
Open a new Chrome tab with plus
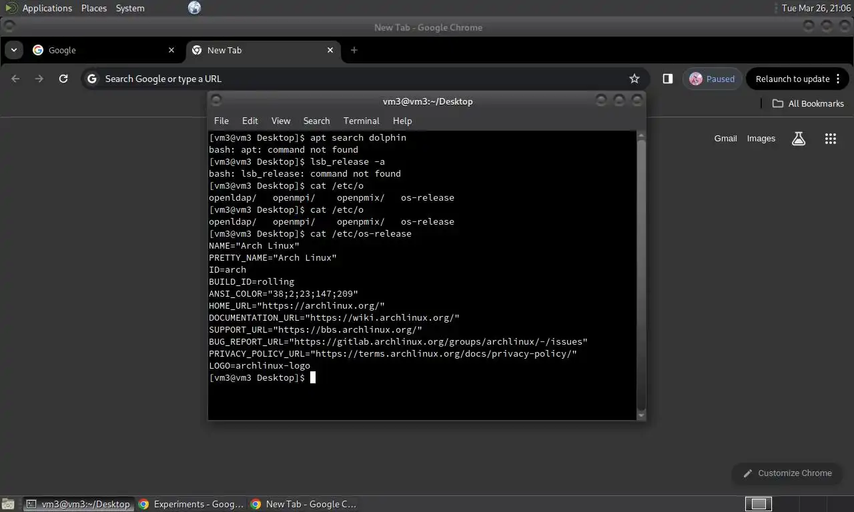354,50
